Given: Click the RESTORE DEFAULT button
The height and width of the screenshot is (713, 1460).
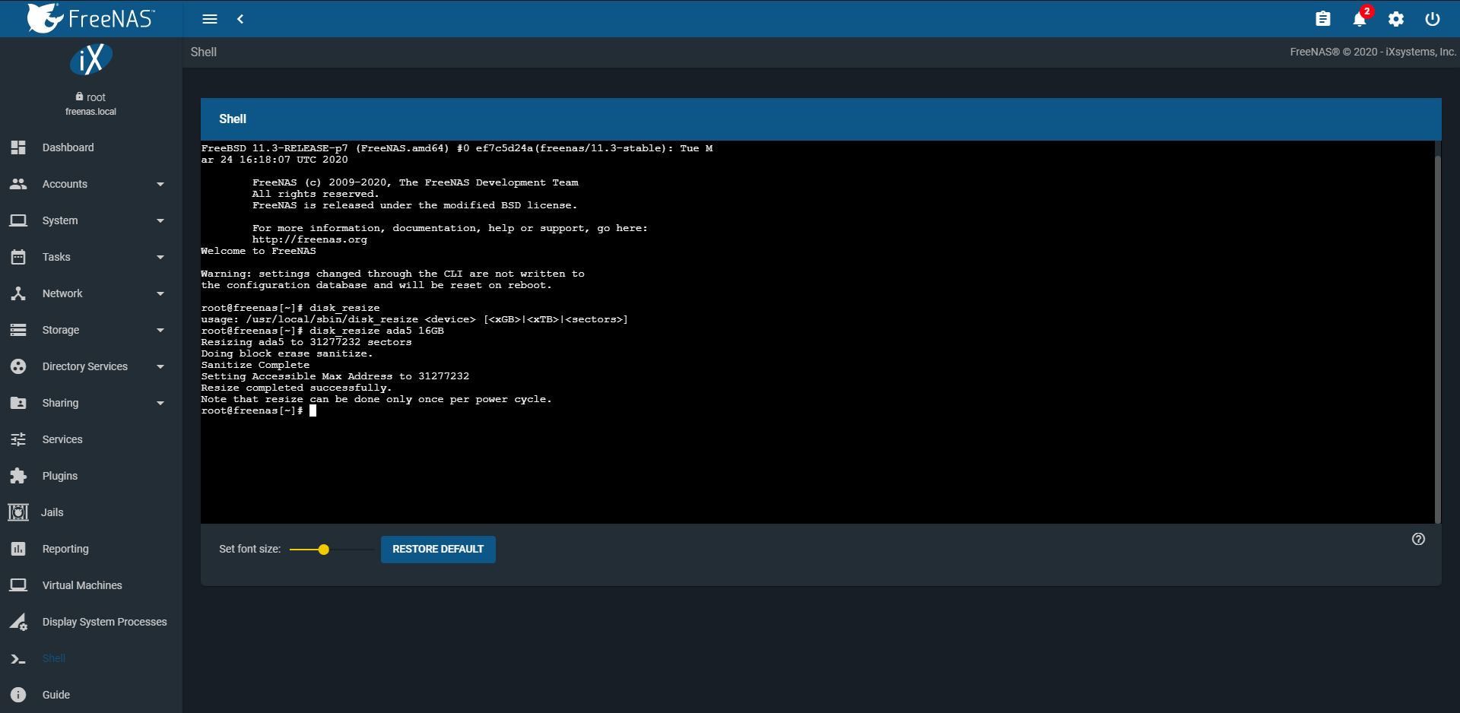Looking at the screenshot, I should (438, 549).
